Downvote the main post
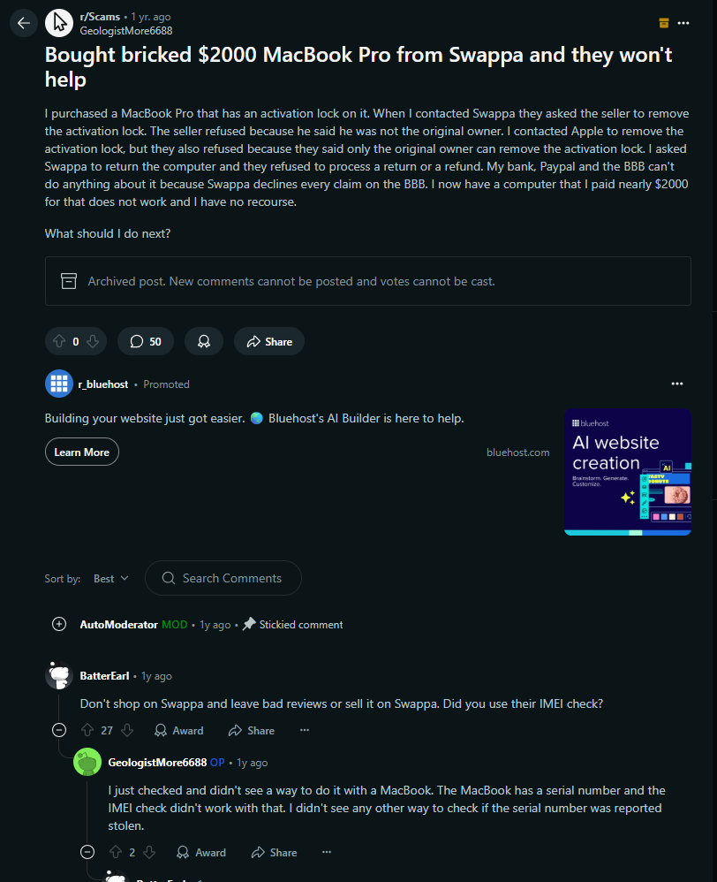 point(93,341)
